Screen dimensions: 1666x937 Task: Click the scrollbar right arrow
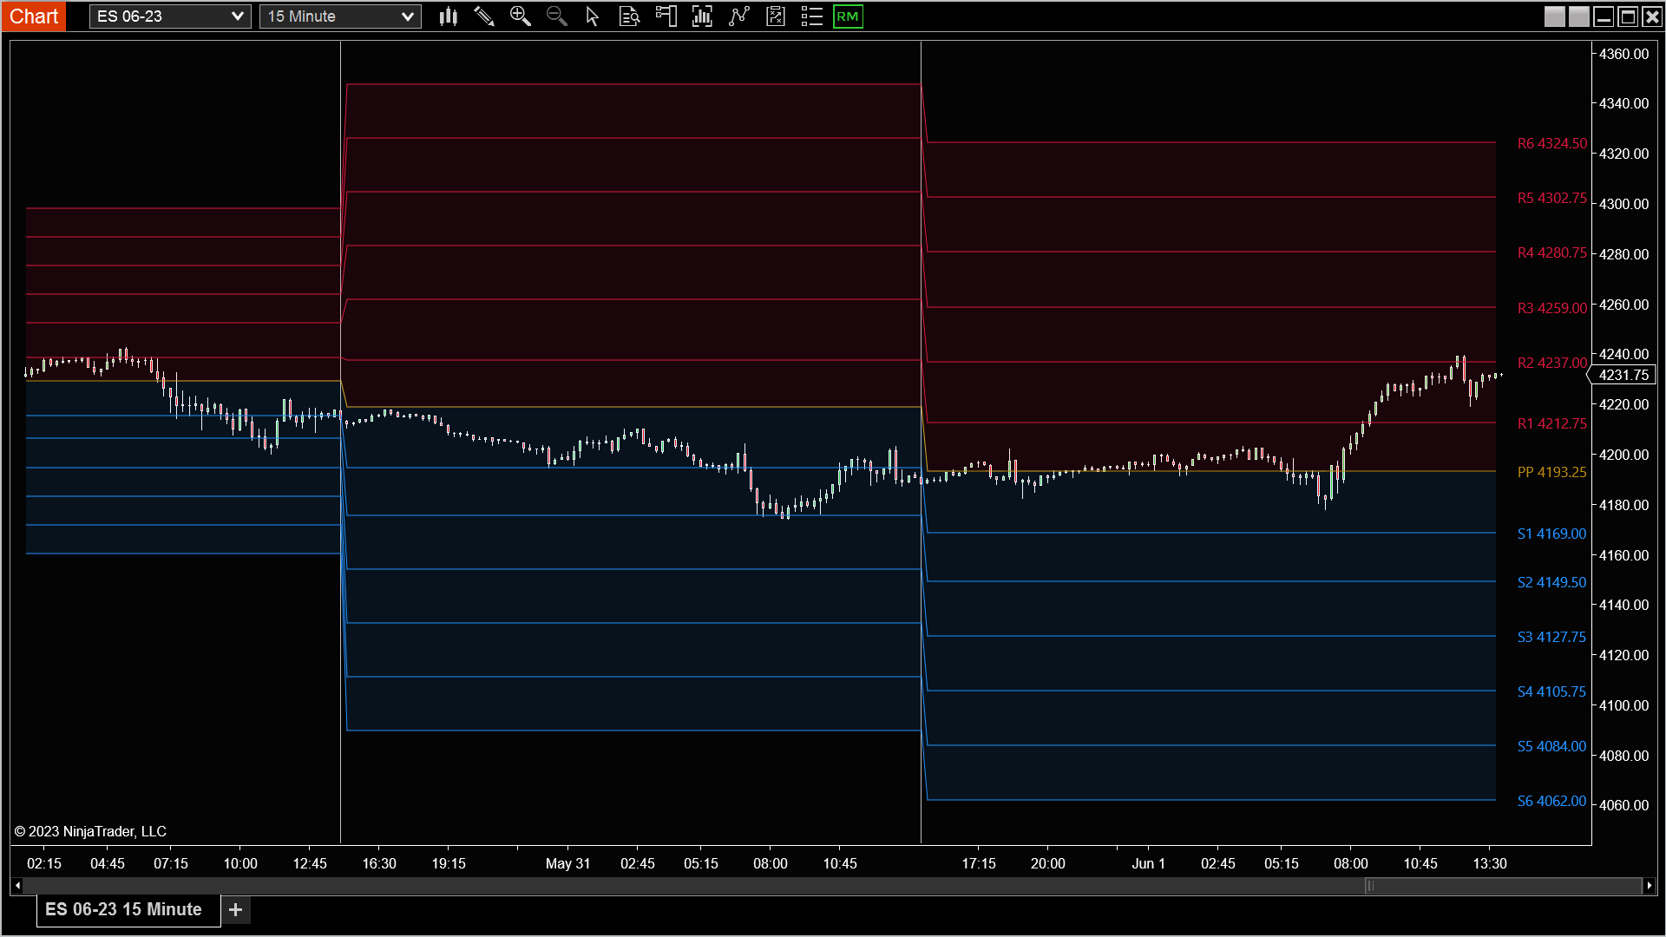1649,886
